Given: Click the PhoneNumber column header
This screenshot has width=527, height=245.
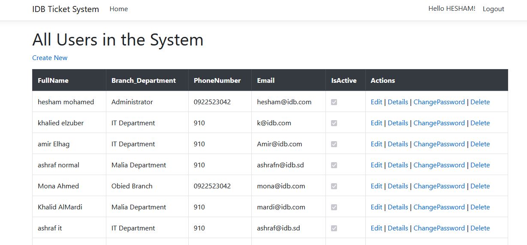Looking at the screenshot, I should pyautogui.click(x=220, y=80).
